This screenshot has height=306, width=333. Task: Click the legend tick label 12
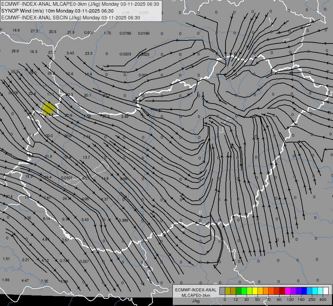235,300
